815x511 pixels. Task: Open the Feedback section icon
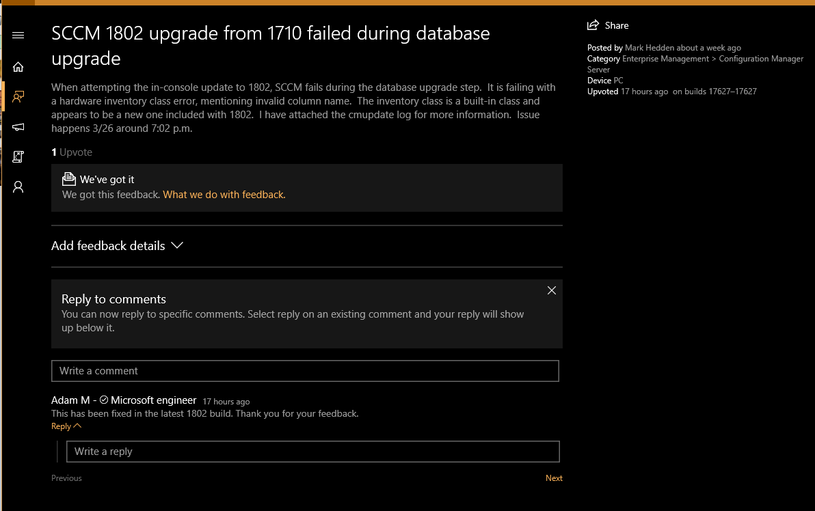click(18, 96)
